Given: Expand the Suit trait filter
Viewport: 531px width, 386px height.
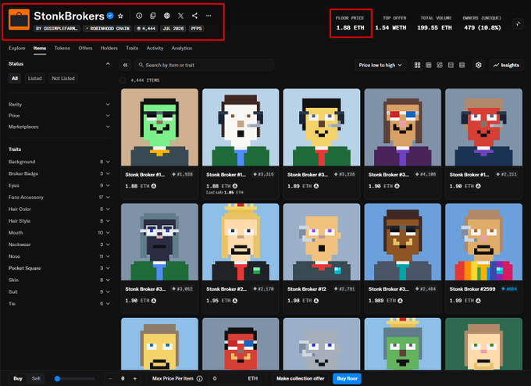Looking at the screenshot, I should point(59,291).
